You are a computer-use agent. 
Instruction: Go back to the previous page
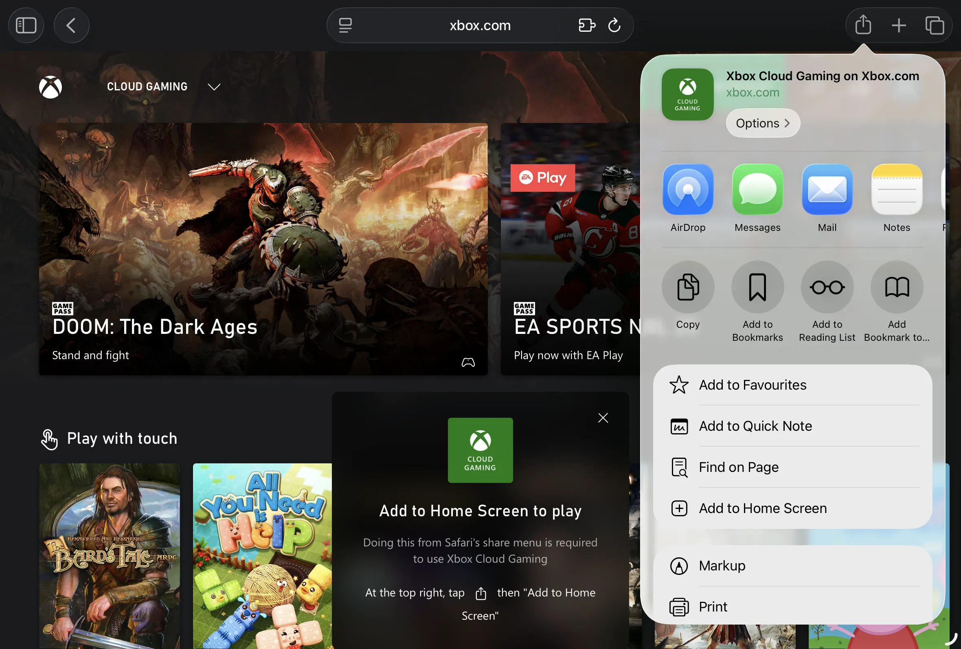[71, 25]
